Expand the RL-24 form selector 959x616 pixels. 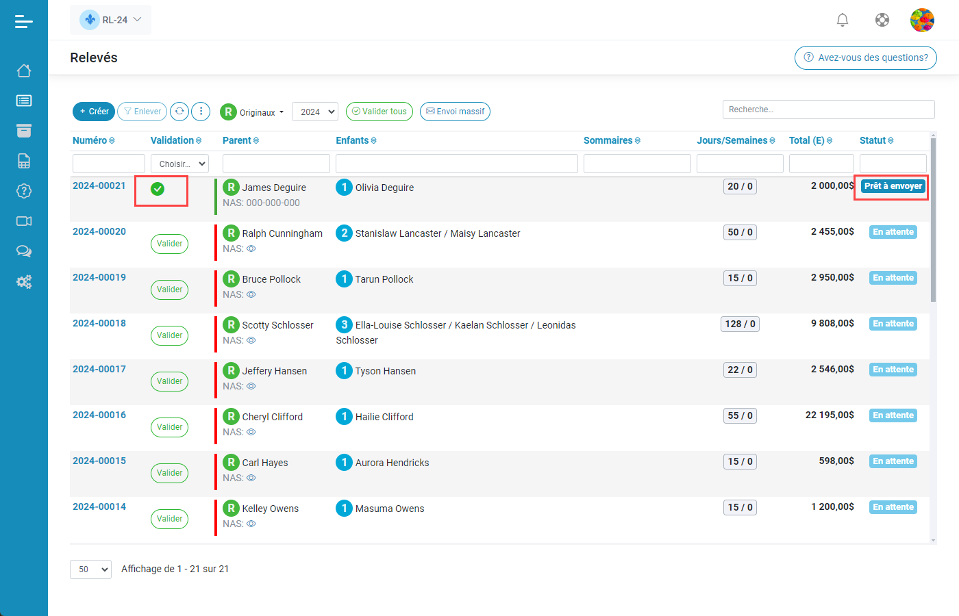[x=111, y=20]
